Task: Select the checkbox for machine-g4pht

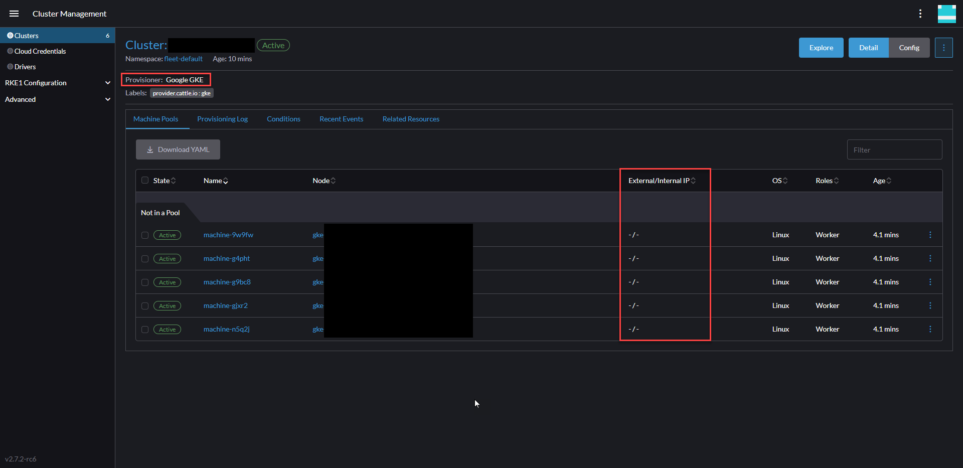Action: point(144,258)
